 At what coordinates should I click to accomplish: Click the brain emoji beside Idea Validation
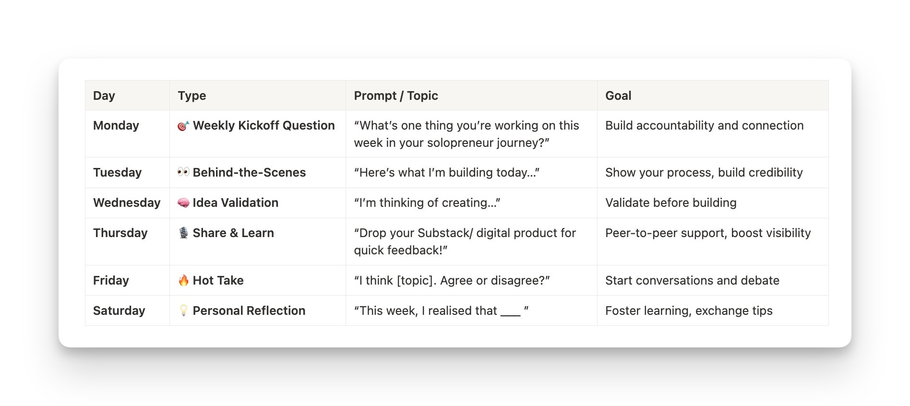click(x=183, y=203)
